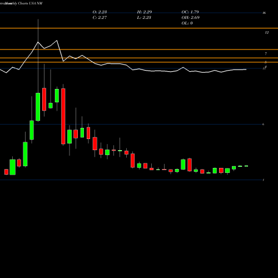Click the close value 'C: 2.27'
The height and width of the screenshot is (278, 278).
(x=100, y=17)
